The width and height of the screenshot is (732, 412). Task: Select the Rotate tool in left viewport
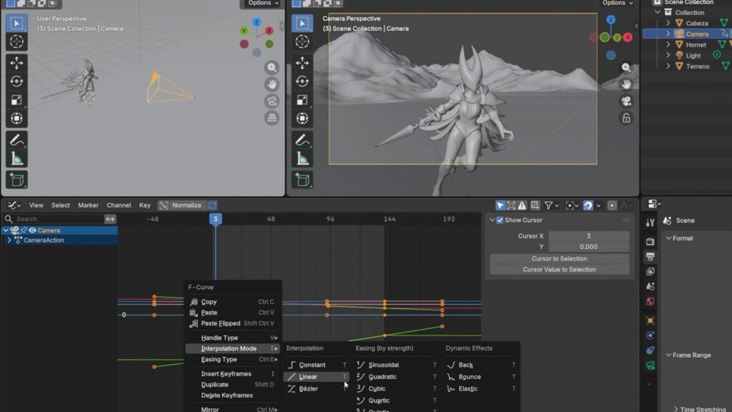click(16, 82)
